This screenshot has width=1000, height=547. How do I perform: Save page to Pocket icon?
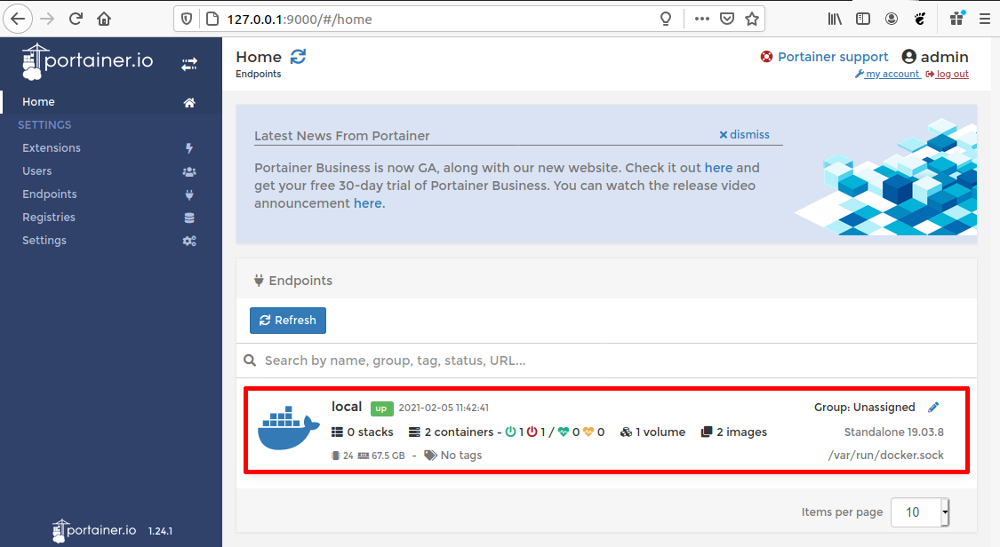tap(727, 20)
